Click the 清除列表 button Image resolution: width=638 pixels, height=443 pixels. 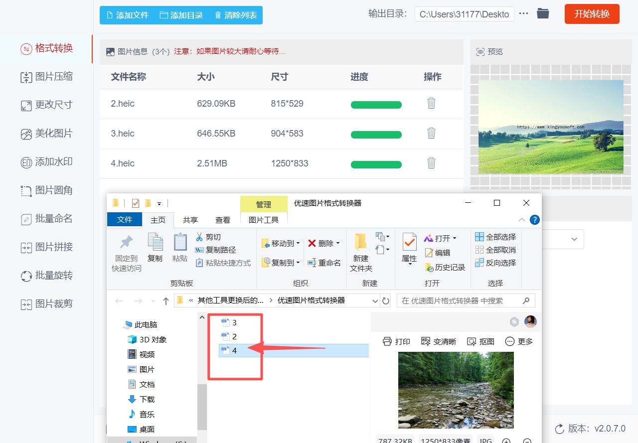point(236,15)
